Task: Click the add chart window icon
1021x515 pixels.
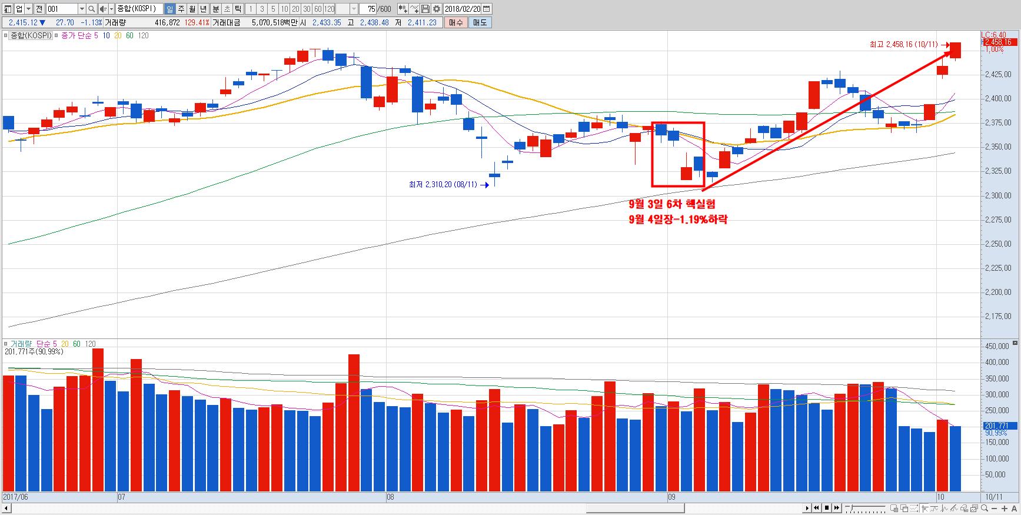Action: (x=894, y=508)
